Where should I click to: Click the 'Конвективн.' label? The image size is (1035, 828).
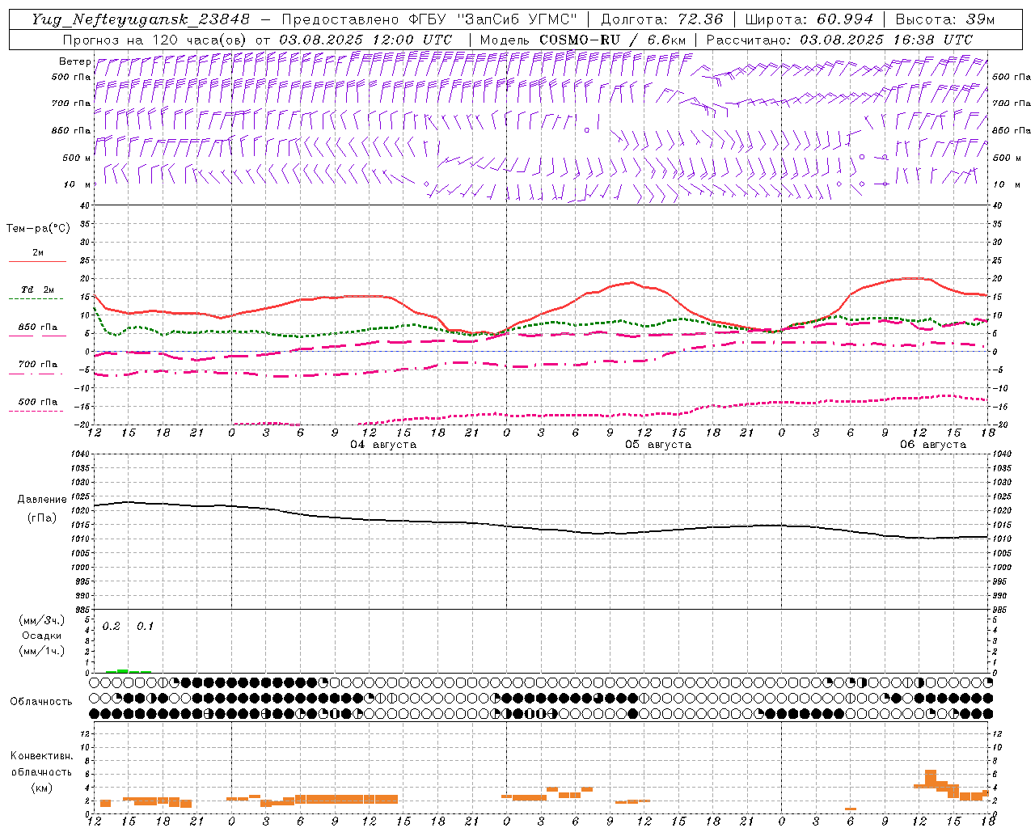coord(42,756)
